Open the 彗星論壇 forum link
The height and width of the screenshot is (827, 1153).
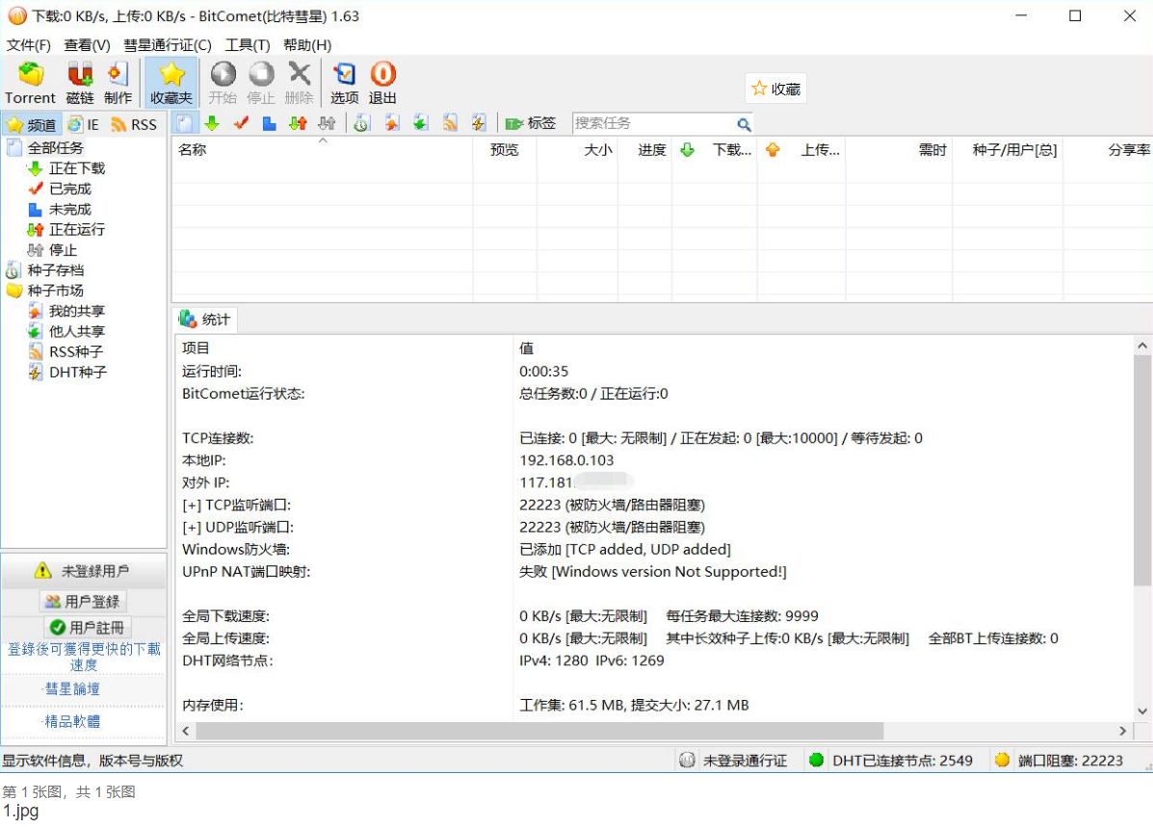click(72, 688)
